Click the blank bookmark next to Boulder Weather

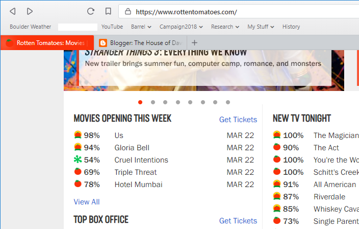tap(78, 27)
